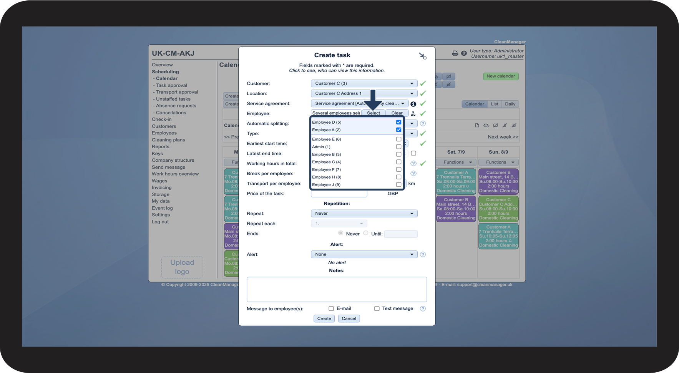
Task: Click the printer icon in the header
Action: (x=455, y=53)
